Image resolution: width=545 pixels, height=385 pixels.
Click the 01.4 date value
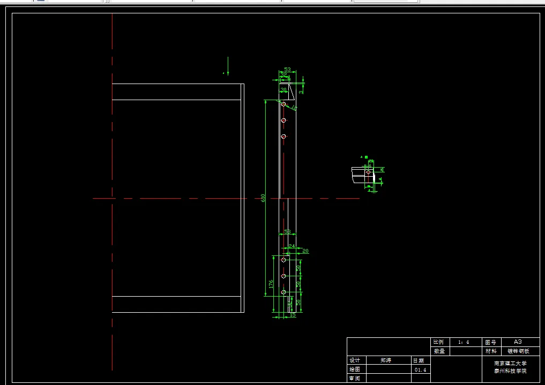(420, 369)
